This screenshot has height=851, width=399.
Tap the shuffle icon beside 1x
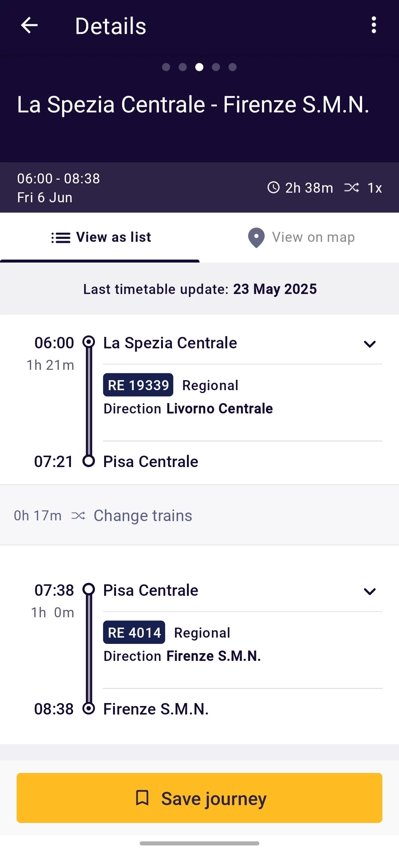coord(351,188)
